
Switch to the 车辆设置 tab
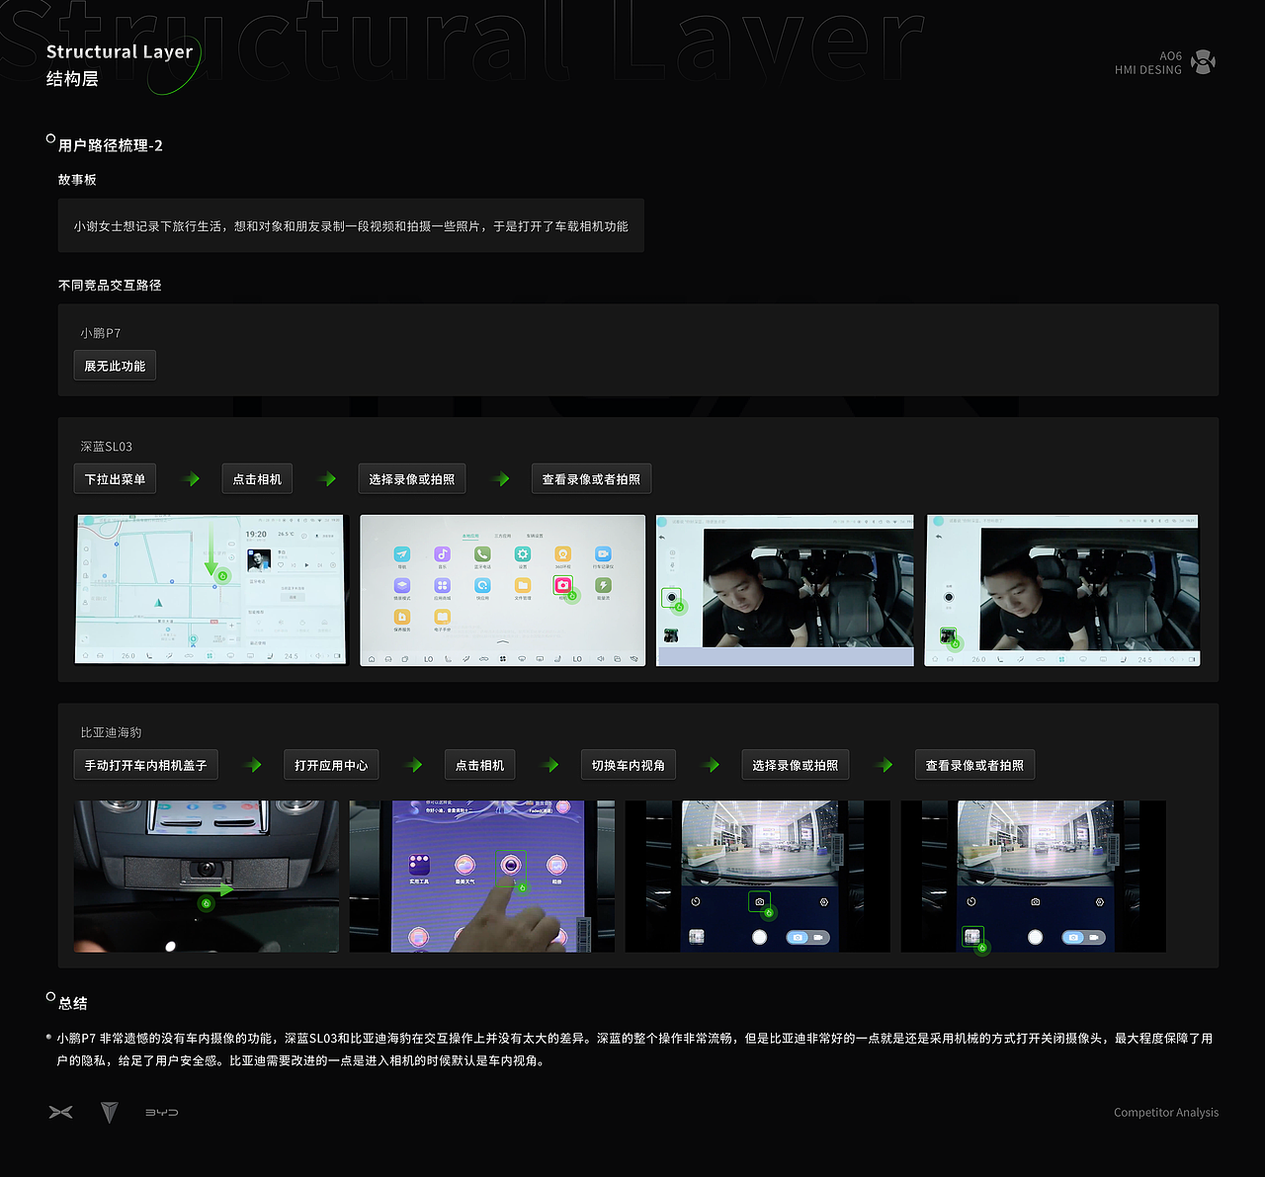(535, 536)
